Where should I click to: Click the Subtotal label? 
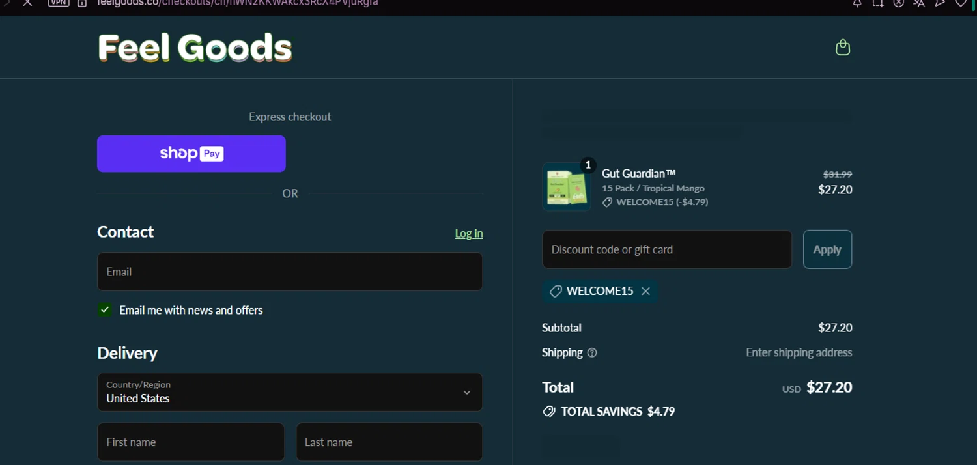coord(561,328)
